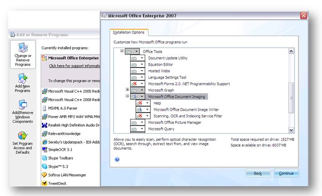Open dropdown for Microsoft Forms 2.0 .NET Programmability
The height and width of the screenshot is (196, 322).
138,84
